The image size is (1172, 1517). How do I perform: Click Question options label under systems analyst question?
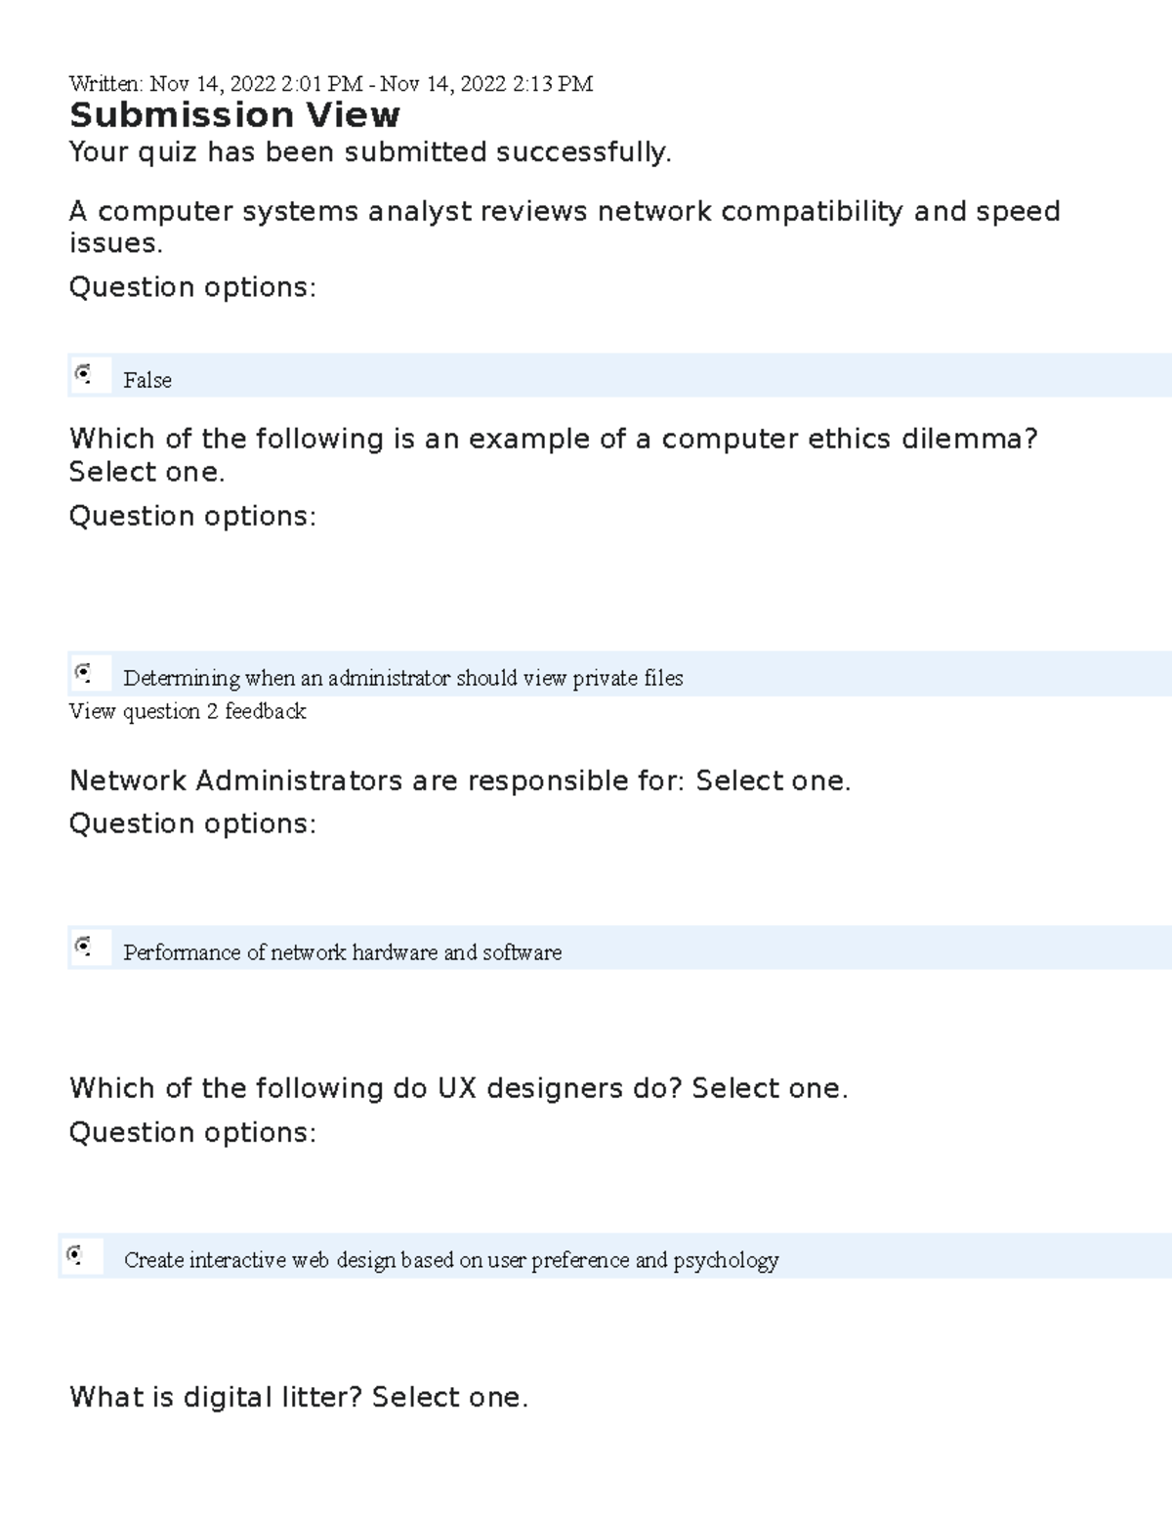click(192, 287)
